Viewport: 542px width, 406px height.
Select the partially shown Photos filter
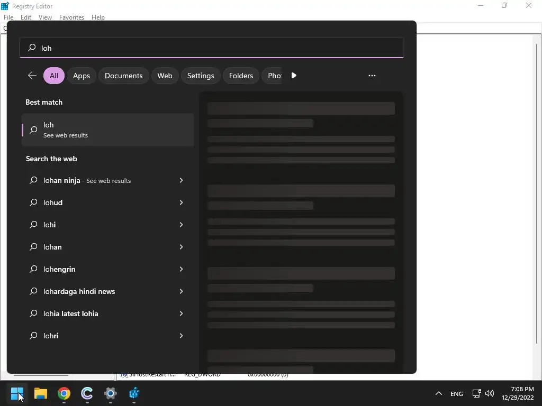[272, 76]
